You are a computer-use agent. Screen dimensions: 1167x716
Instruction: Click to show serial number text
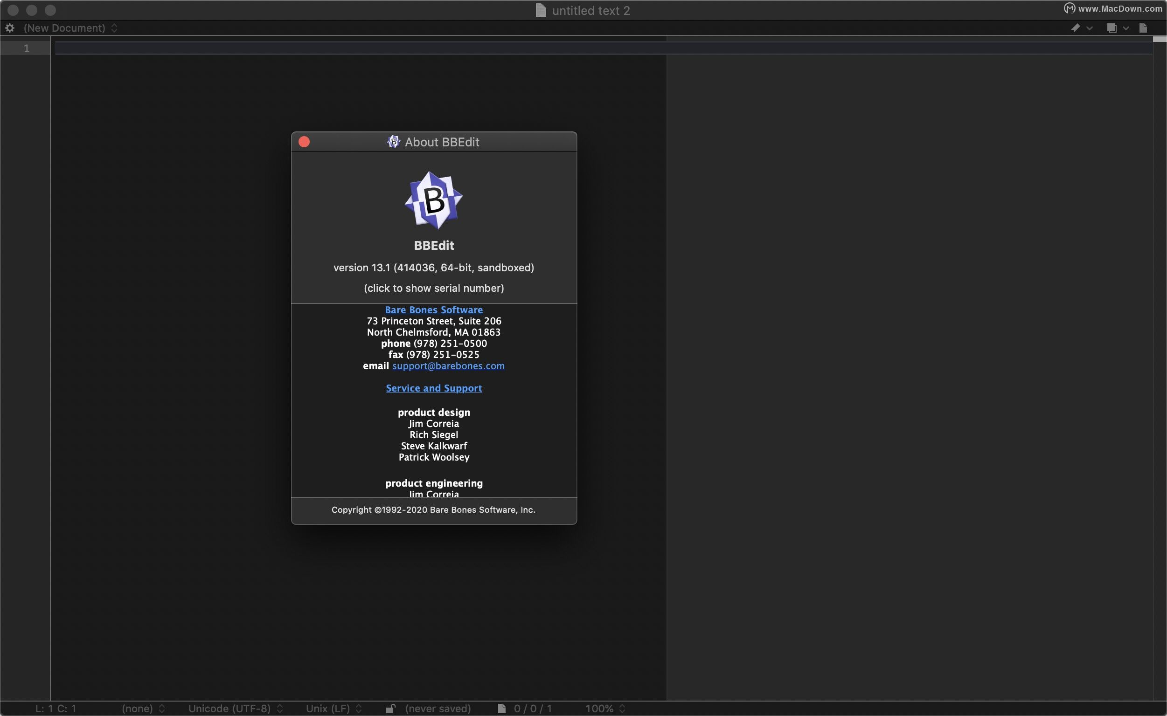pos(433,288)
